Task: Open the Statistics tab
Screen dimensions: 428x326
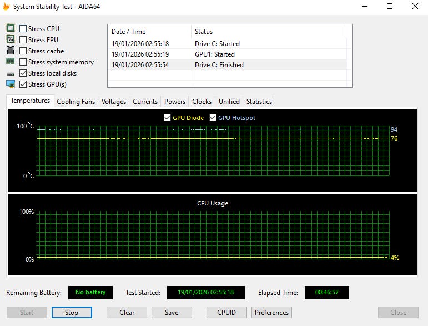Action: [x=259, y=102]
